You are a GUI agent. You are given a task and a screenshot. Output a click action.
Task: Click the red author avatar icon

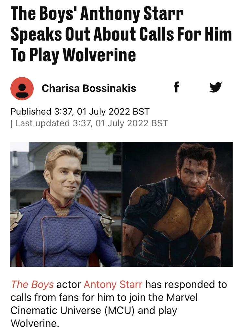coord(22,88)
